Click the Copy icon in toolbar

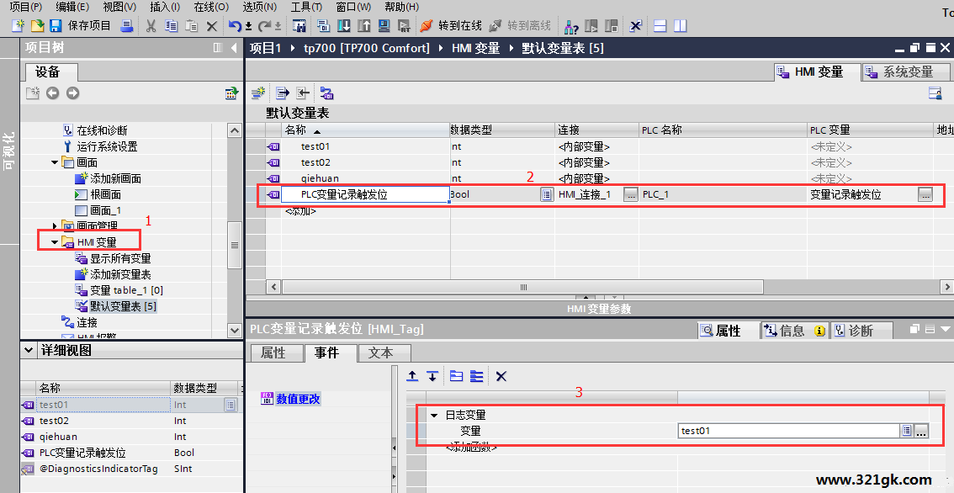[172, 25]
